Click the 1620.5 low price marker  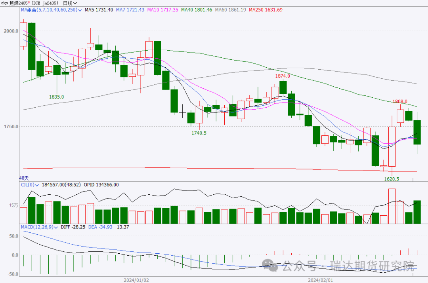tap(392, 179)
